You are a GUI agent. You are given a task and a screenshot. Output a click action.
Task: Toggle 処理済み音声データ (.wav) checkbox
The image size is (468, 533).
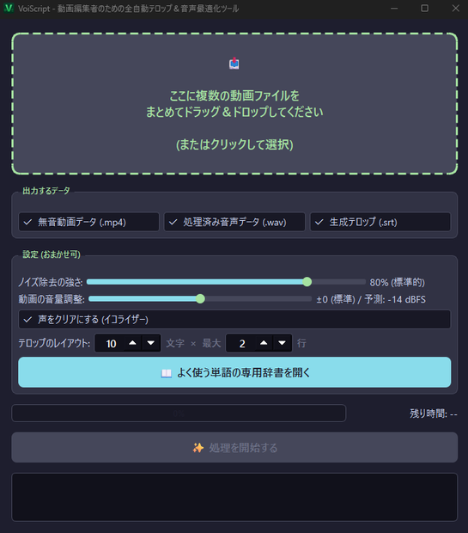[x=234, y=222]
